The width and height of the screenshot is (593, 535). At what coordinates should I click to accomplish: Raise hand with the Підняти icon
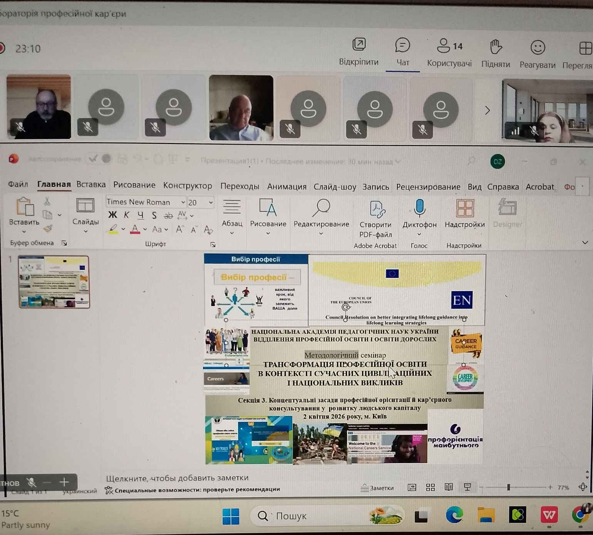pos(496,47)
